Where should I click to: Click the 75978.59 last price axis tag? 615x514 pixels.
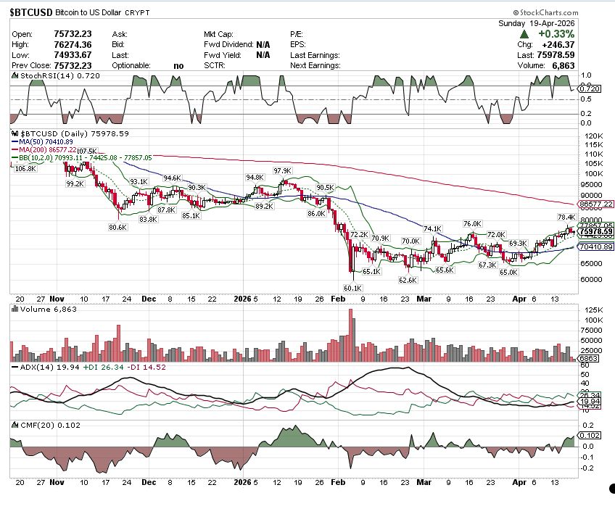point(595,231)
